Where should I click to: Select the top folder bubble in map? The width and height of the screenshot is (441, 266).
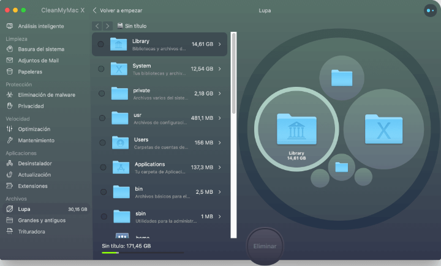[x=342, y=78]
